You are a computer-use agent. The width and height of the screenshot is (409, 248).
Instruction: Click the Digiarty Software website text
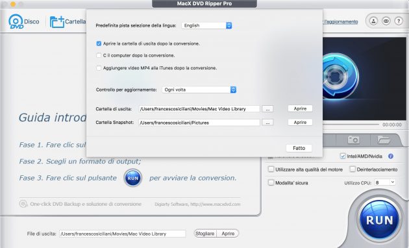pyautogui.click(x=197, y=205)
